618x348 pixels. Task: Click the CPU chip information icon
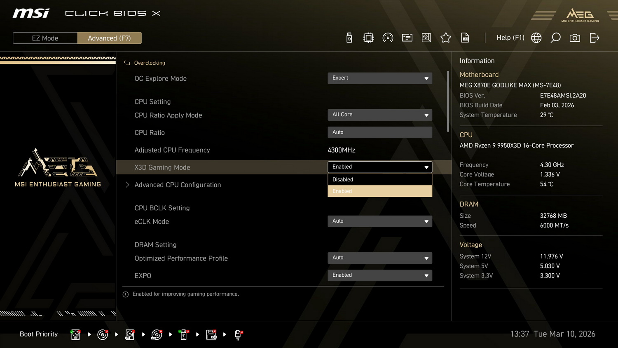coord(368,38)
